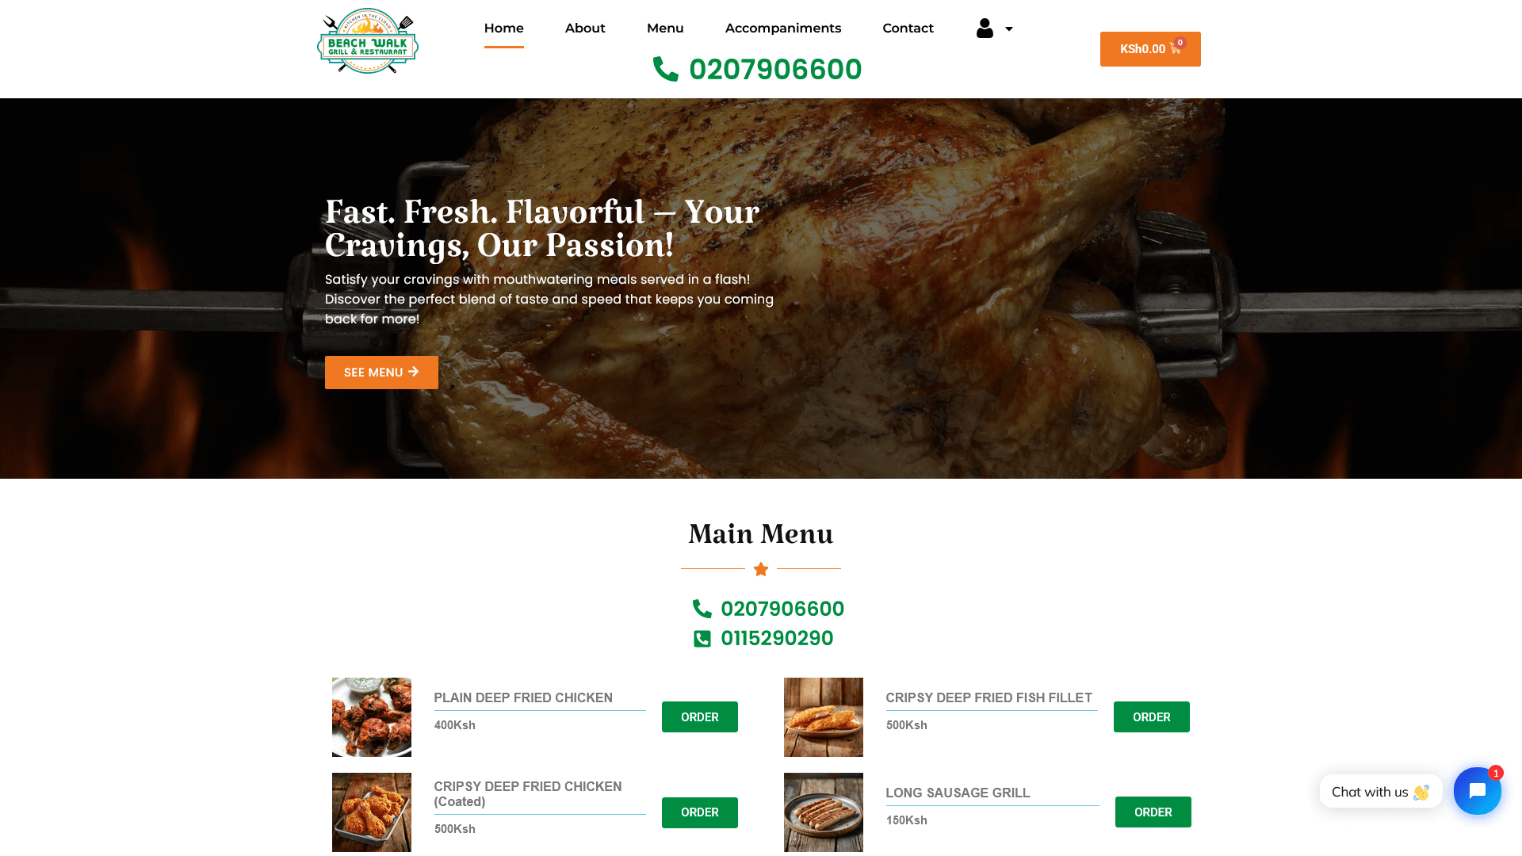Click the phone icon beside 0115290290
Viewport: 1522px width, 856px height.
click(702, 639)
